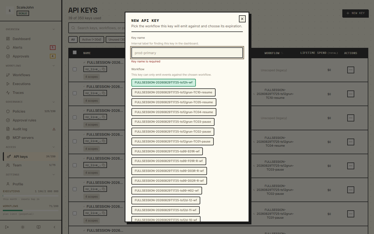The height and width of the screenshot is (234, 374).
Task: Toggle theme with the sun icon
Action: pyautogui.click(x=23, y=227)
